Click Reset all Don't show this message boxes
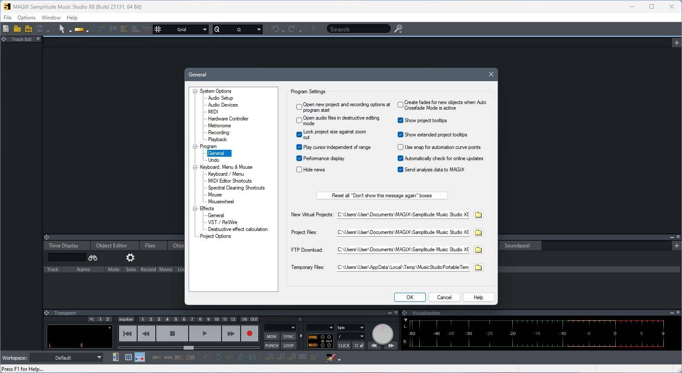Viewport: 682px width, 373px height. [x=382, y=196]
